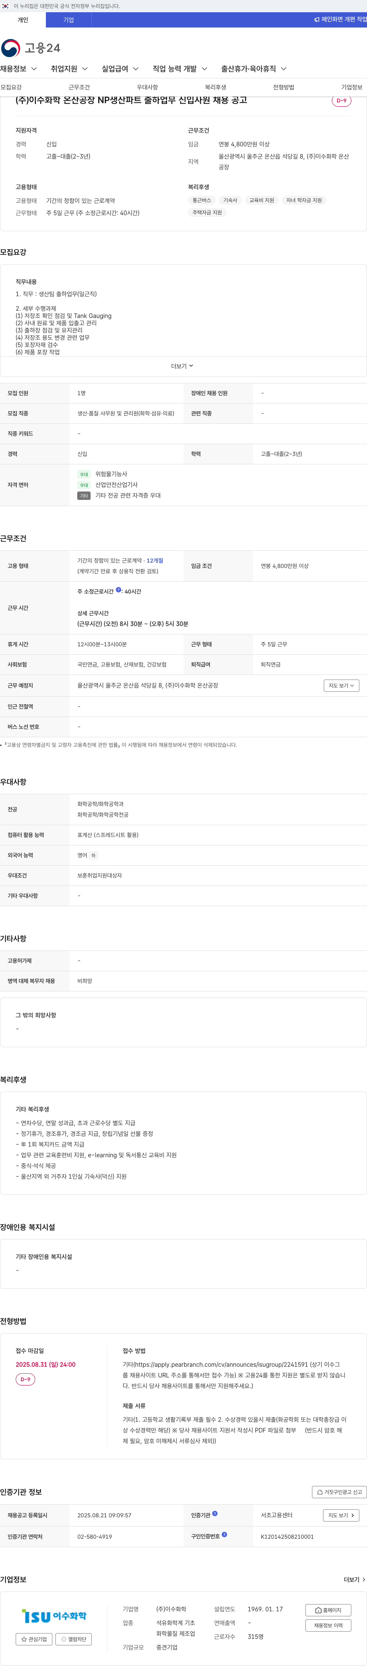
Task: Jump to the 우대사항 section tab
Action: pos(147,87)
